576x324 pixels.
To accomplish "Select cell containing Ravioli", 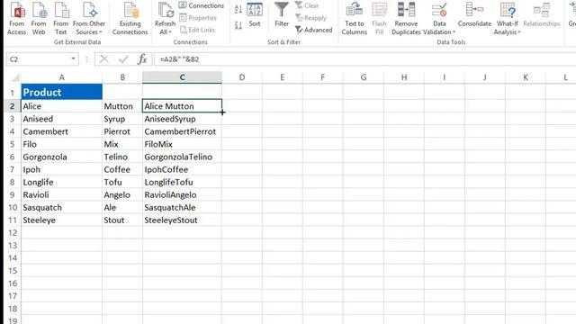I will (62, 195).
